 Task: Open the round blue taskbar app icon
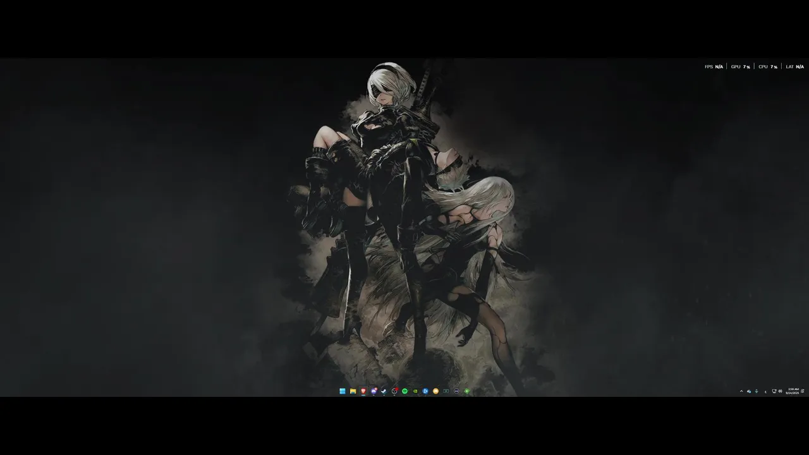pyautogui.click(x=425, y=391)
